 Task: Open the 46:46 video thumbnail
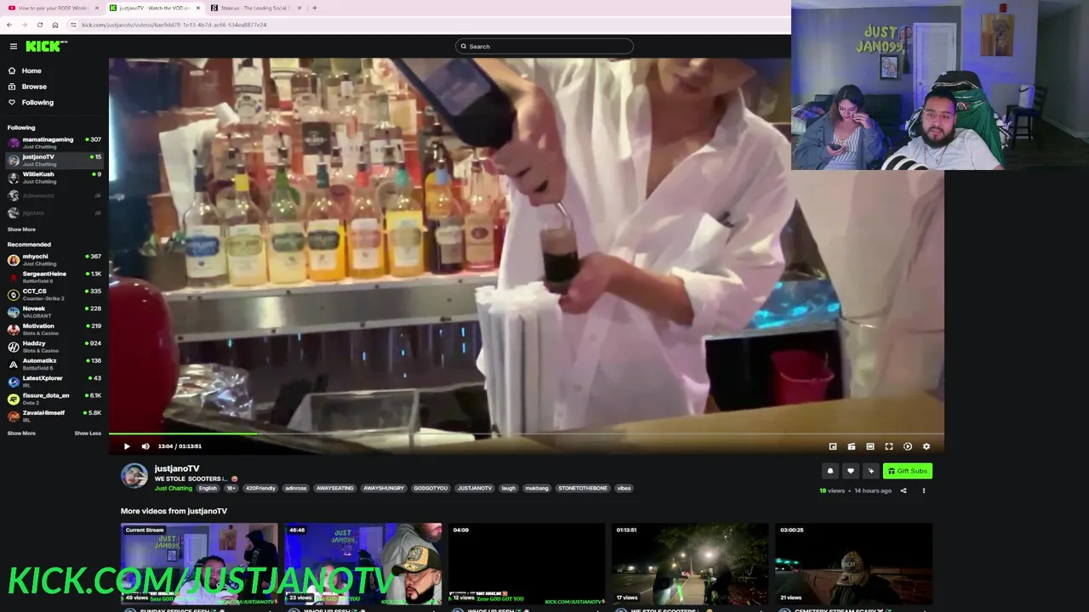click(x=363, y=564)
